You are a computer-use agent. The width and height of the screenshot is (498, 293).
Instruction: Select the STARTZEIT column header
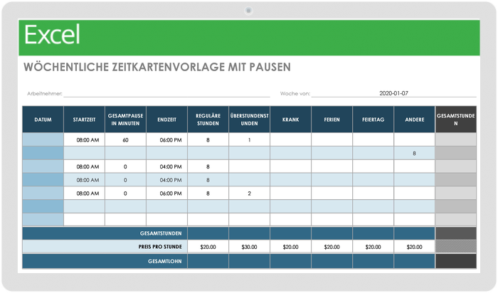(x=84, y=119)
